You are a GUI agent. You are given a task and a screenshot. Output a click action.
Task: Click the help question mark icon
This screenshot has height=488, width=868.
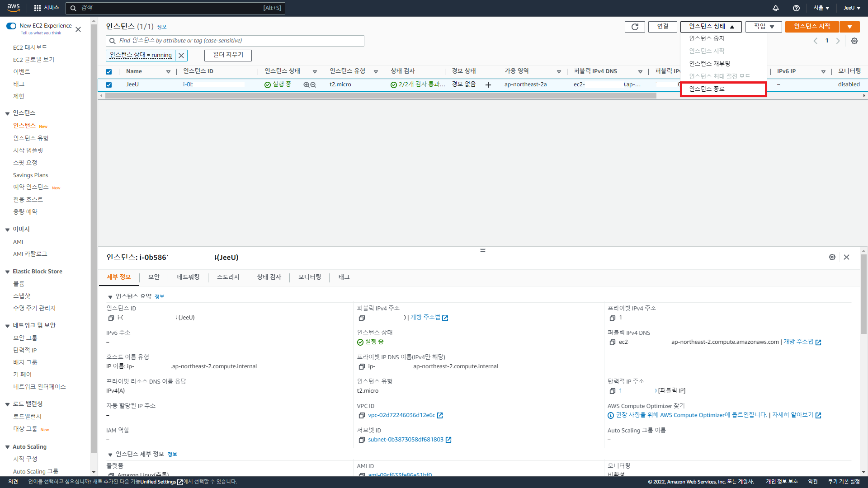796,8
